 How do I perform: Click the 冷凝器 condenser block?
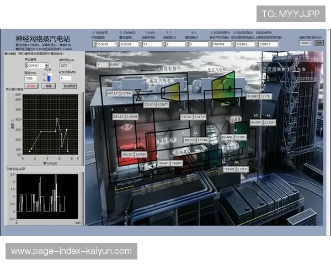coord(236,118)
